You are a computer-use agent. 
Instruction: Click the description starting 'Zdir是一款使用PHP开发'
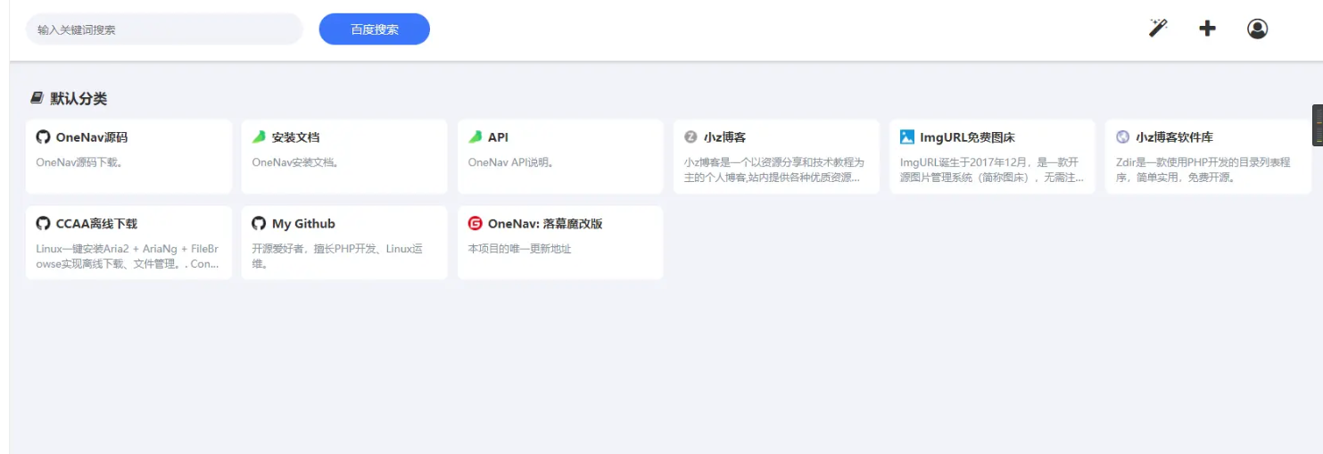(1203, 169)
